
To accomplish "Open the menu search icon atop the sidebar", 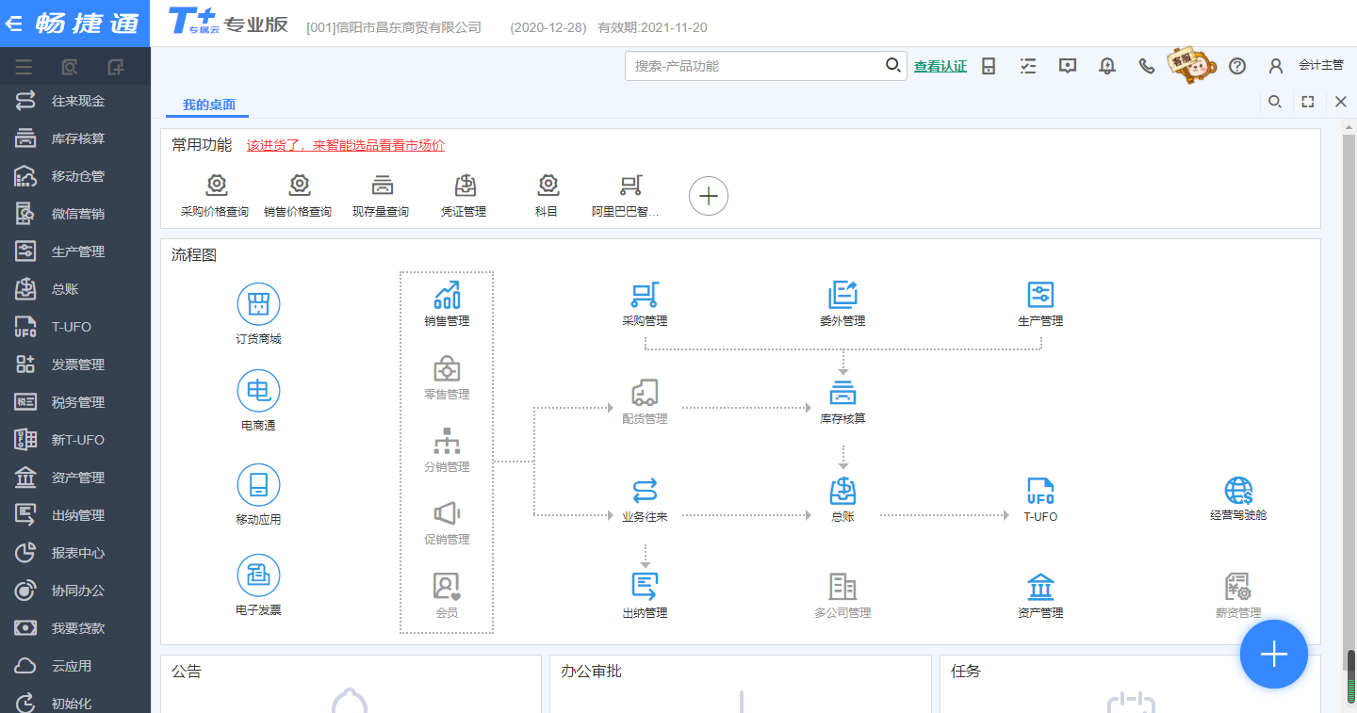I will point(69,67).
